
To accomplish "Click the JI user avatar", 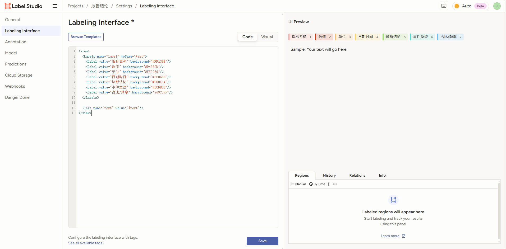I will pos(497,6).
